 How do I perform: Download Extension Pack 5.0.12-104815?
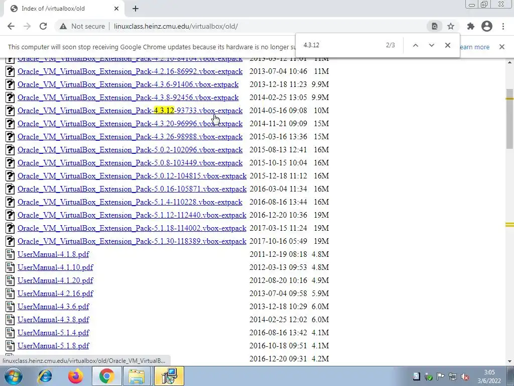(x=132, y=176)
